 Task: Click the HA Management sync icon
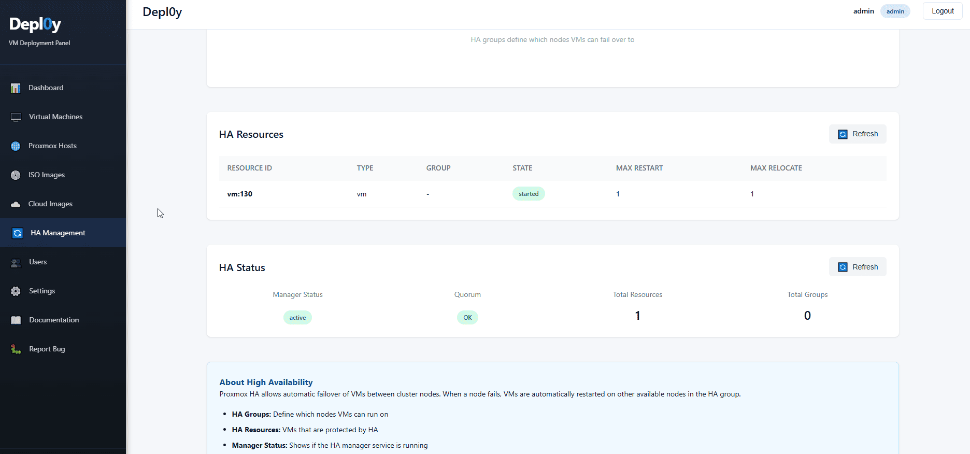point(18,233)
